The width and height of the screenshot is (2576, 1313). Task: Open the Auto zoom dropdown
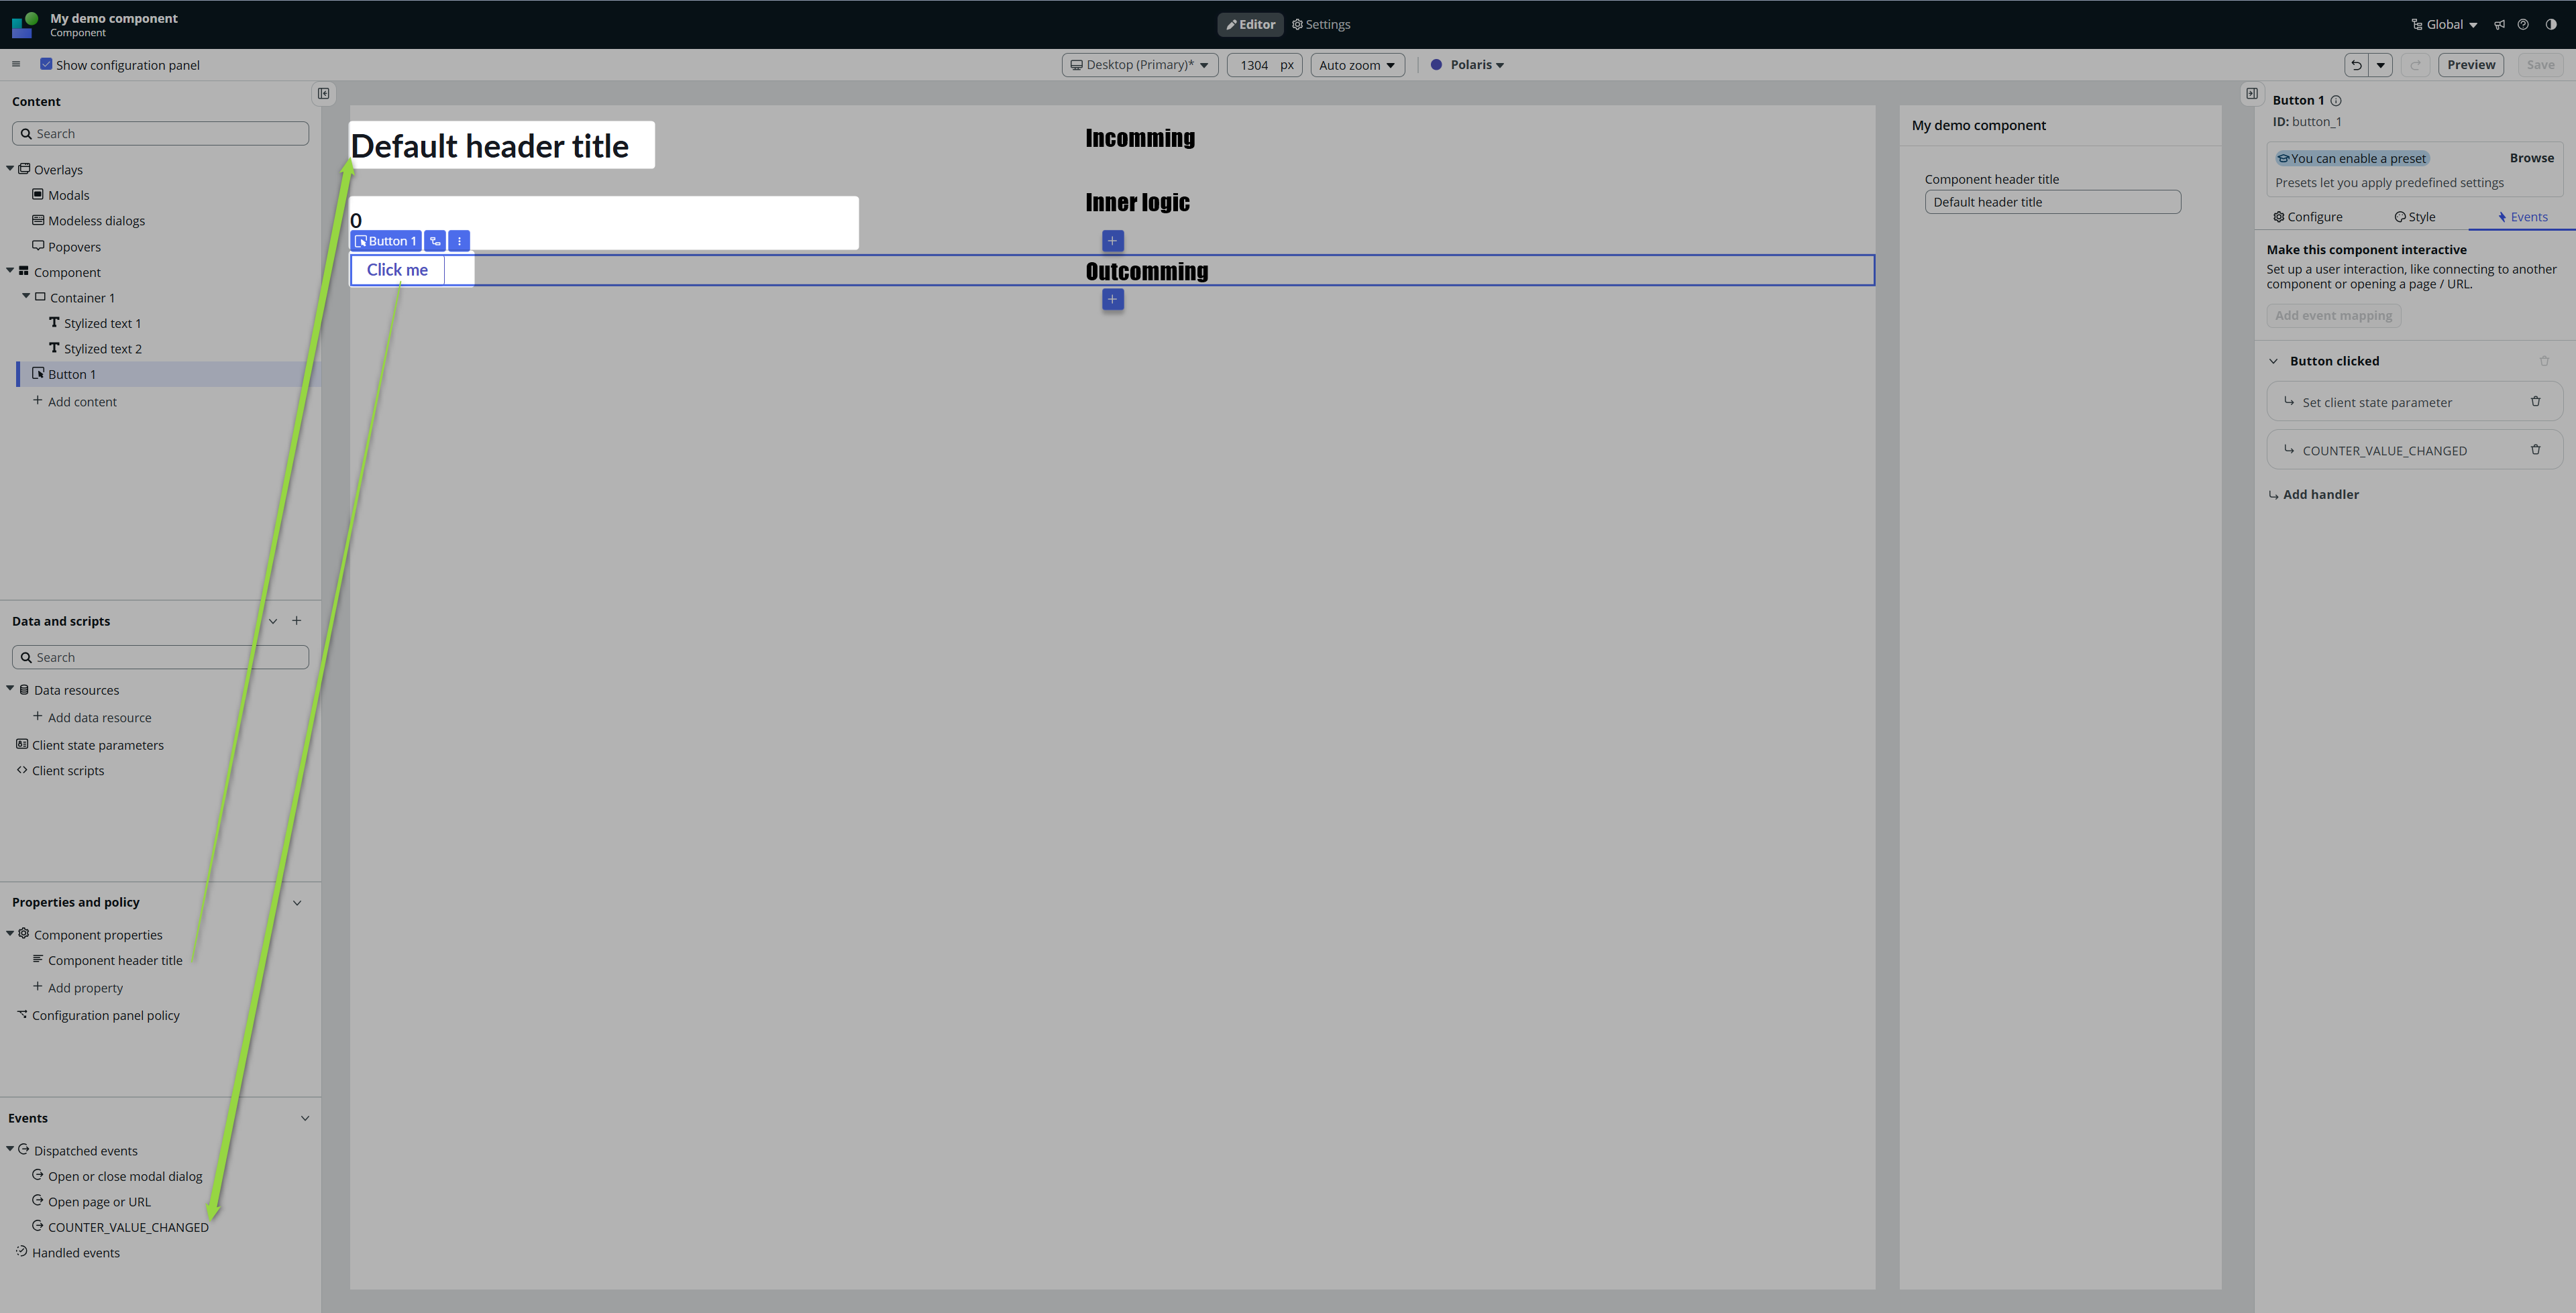1356,65
